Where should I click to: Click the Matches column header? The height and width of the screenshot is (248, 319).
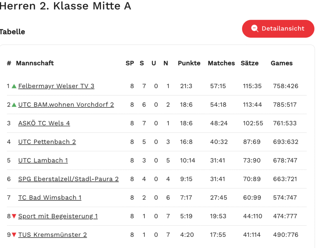[x=221, y=63]
